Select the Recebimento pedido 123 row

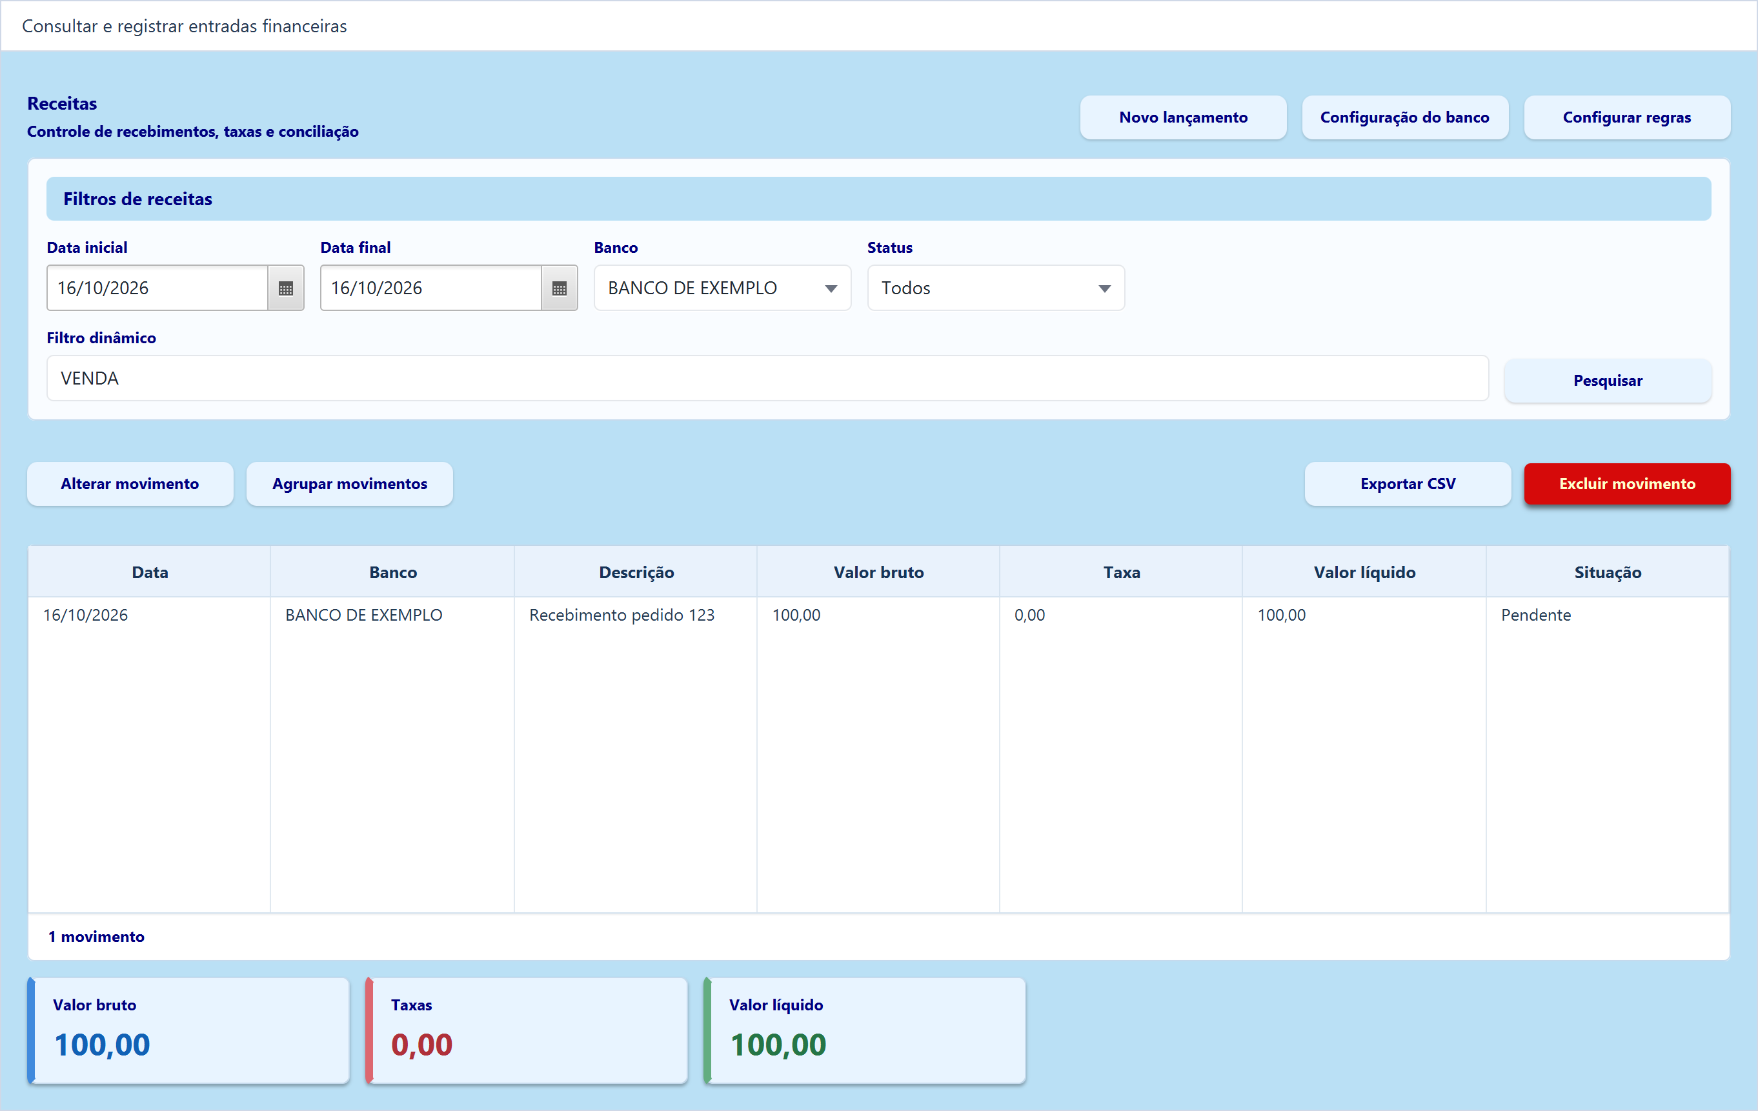tap(878, 616)
